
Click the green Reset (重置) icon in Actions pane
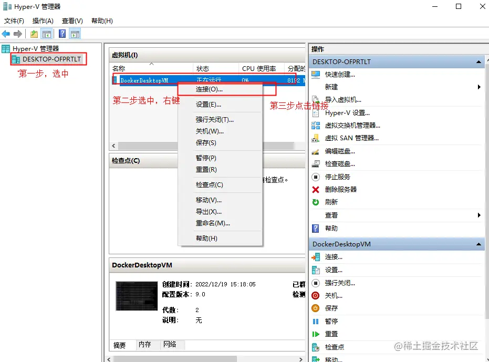pyautogui.click(x=316, y=334)
